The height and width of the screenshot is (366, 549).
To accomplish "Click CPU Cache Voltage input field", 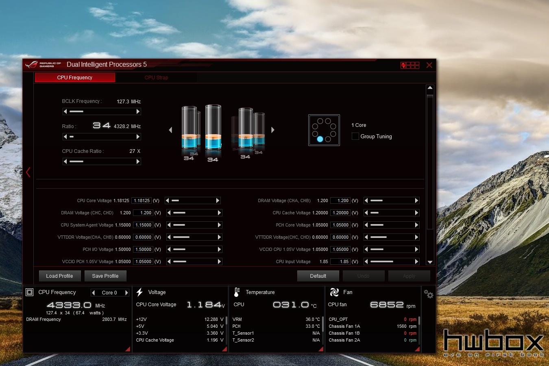I will (x=341, y=213).
